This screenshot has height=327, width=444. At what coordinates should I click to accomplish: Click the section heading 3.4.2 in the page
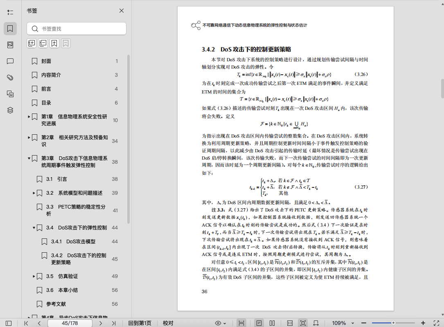(x=246, y=49)
